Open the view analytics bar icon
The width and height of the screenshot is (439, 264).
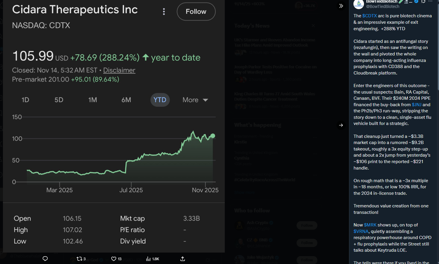pos(148,259)
